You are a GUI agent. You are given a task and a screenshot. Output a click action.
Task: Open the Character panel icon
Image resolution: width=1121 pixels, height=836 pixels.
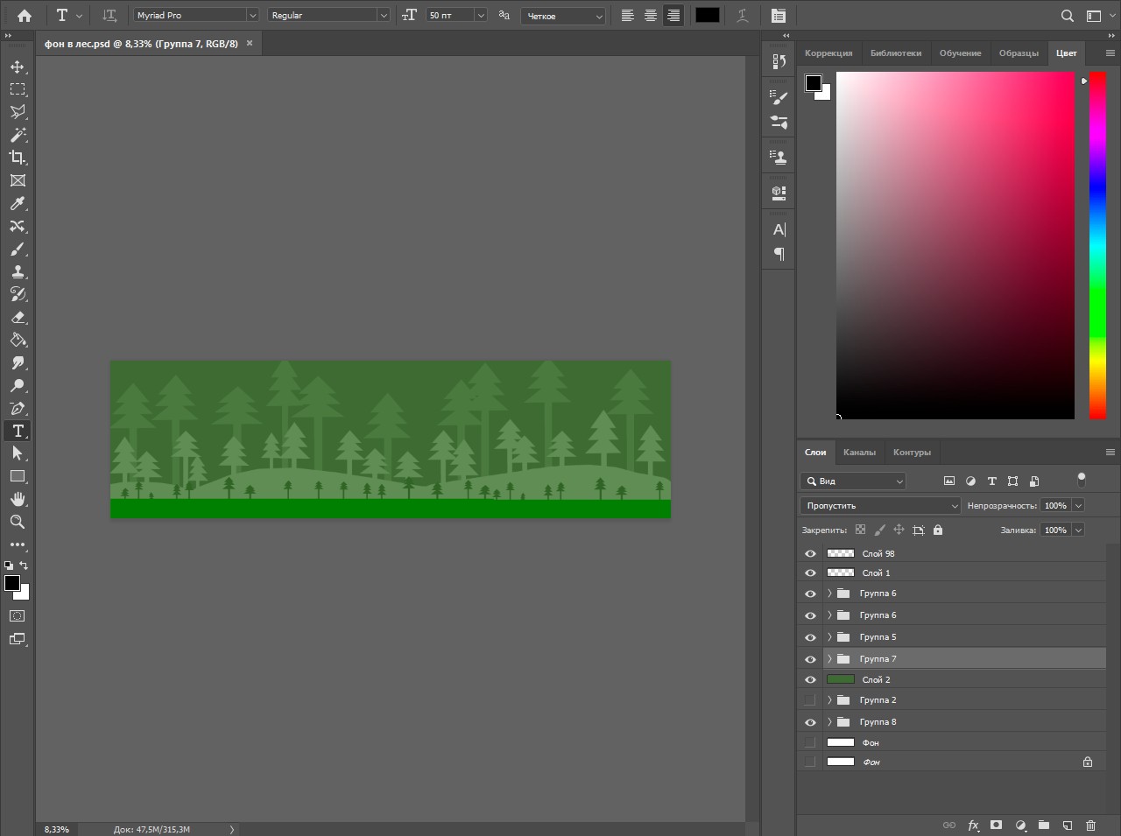[x=779, y=229]
